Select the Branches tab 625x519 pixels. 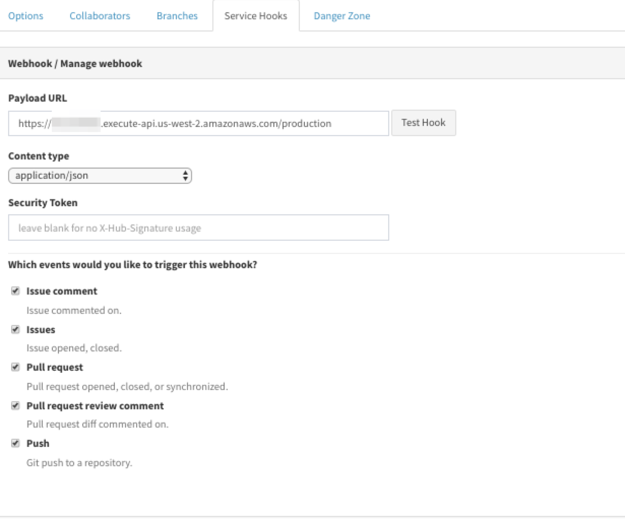pos(177,16)
